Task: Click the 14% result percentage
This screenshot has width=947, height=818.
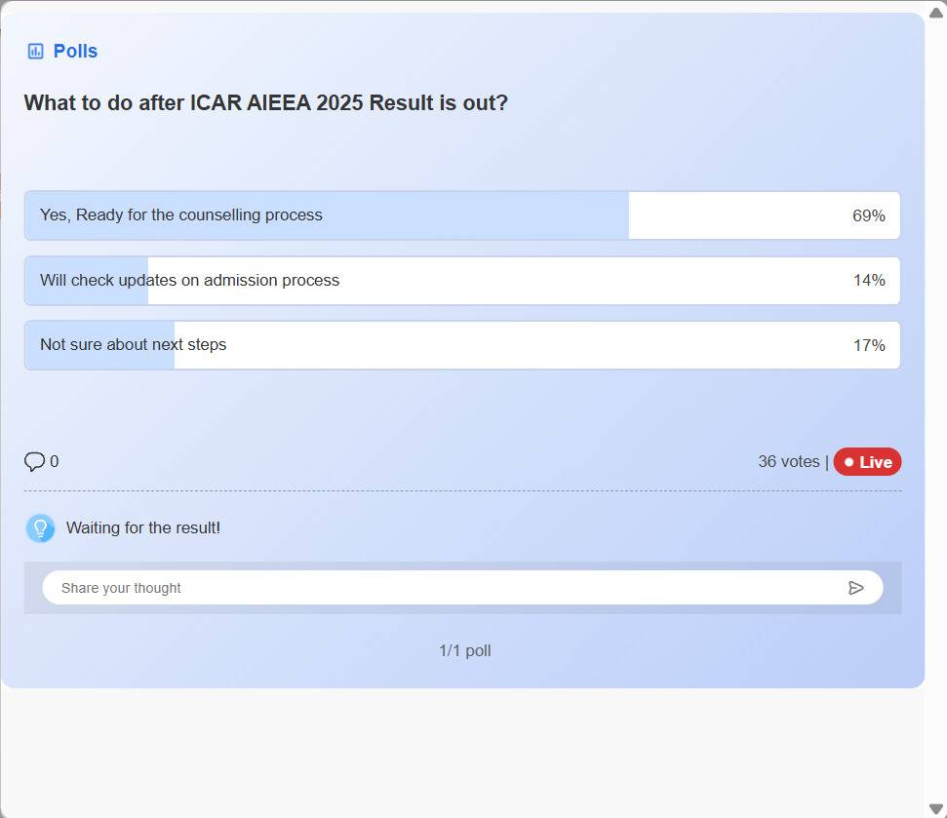Action: coord(868,281)
